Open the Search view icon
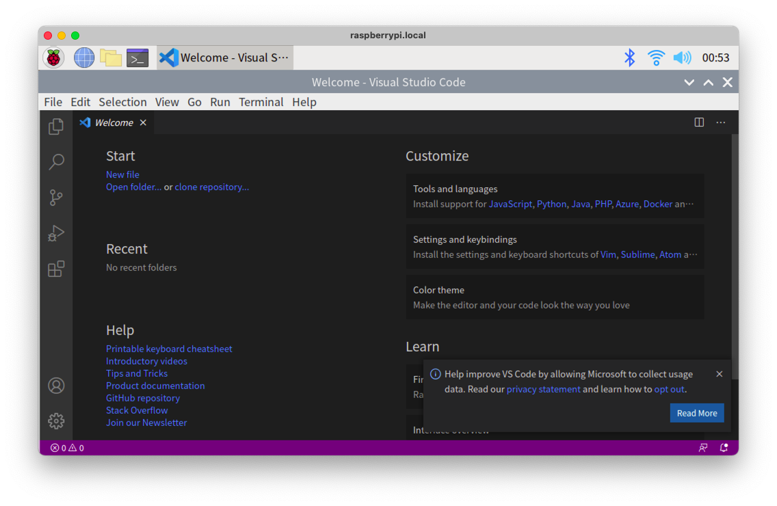 (56, 161)
